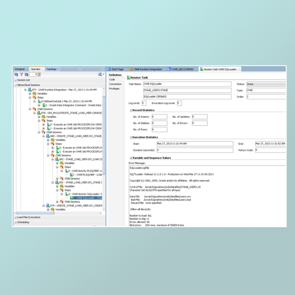Open the Code side tab
295x295 pixels.
point(112,79)
